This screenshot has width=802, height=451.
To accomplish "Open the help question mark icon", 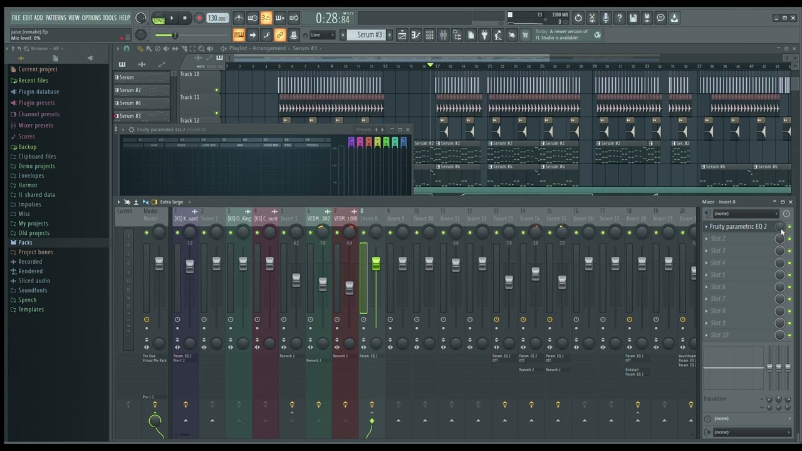I will pos(619,18).
